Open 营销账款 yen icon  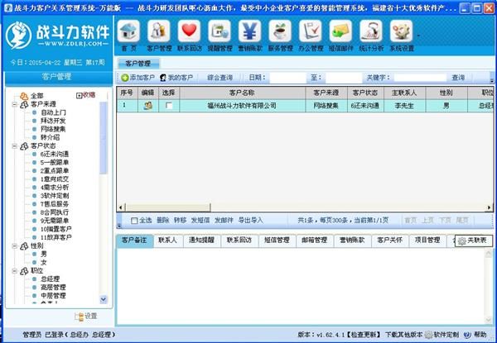click(x=249, y=31)
